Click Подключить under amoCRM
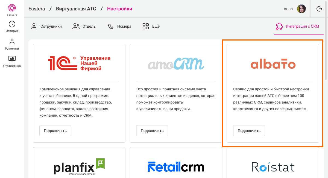328x178 pixels. point(152,131)
